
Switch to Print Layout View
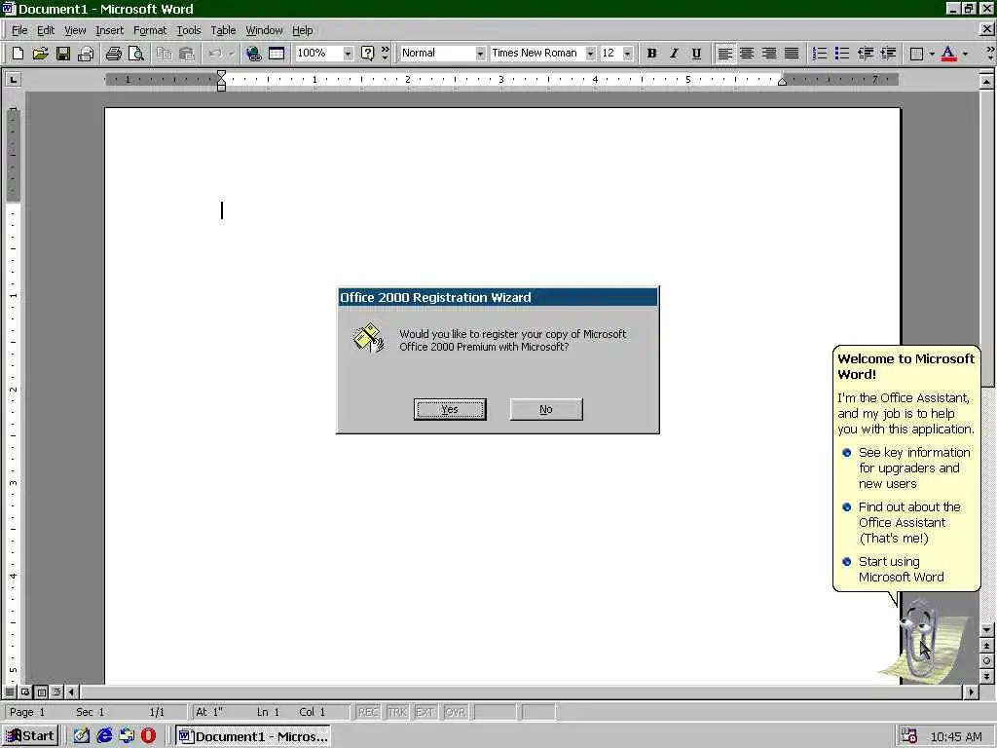click(x=41, y=692)
